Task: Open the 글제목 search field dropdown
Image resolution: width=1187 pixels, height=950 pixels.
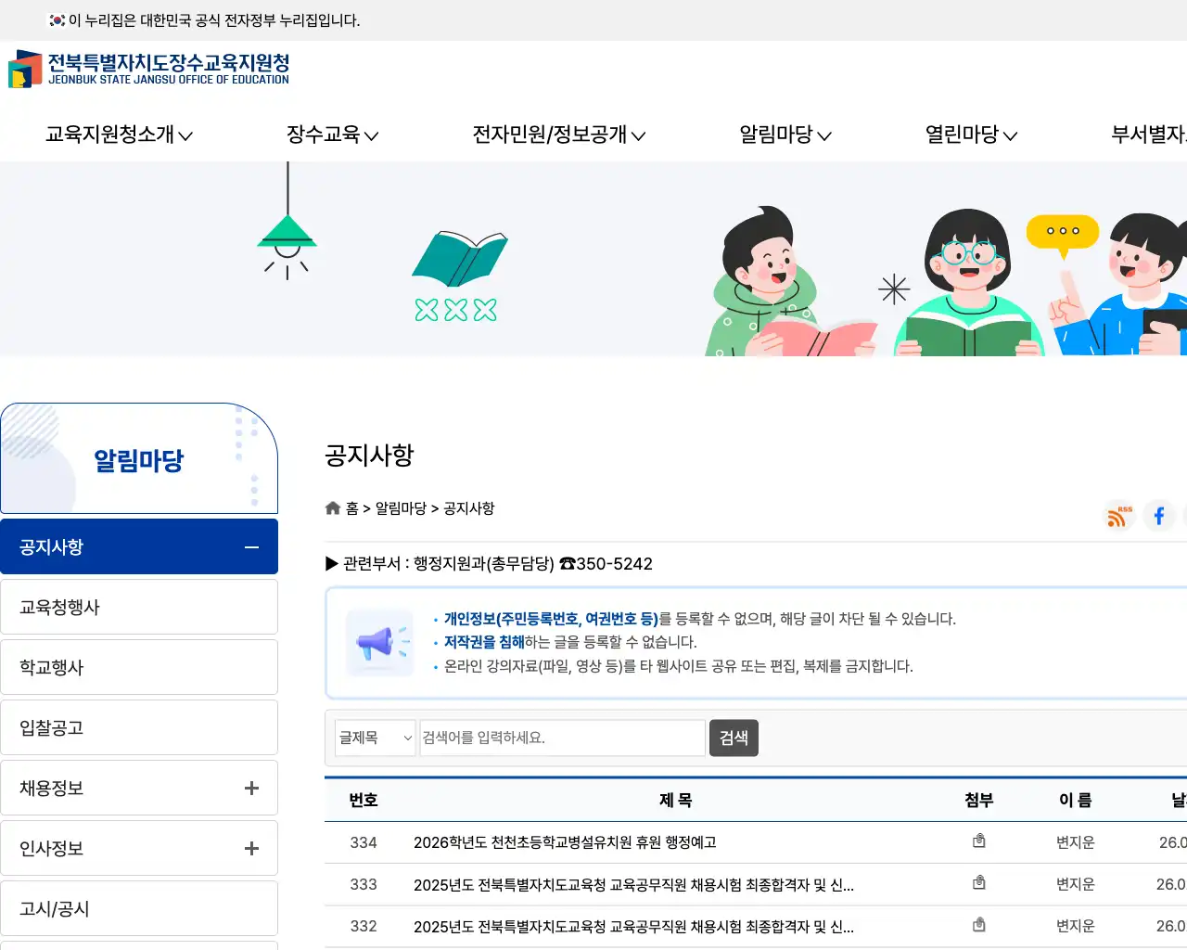Action: coord(375,738)
